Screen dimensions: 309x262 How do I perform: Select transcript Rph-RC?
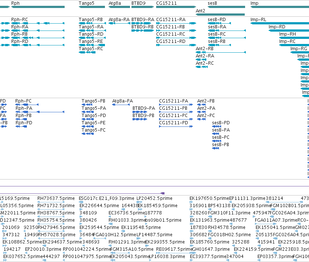click(38, 23)
